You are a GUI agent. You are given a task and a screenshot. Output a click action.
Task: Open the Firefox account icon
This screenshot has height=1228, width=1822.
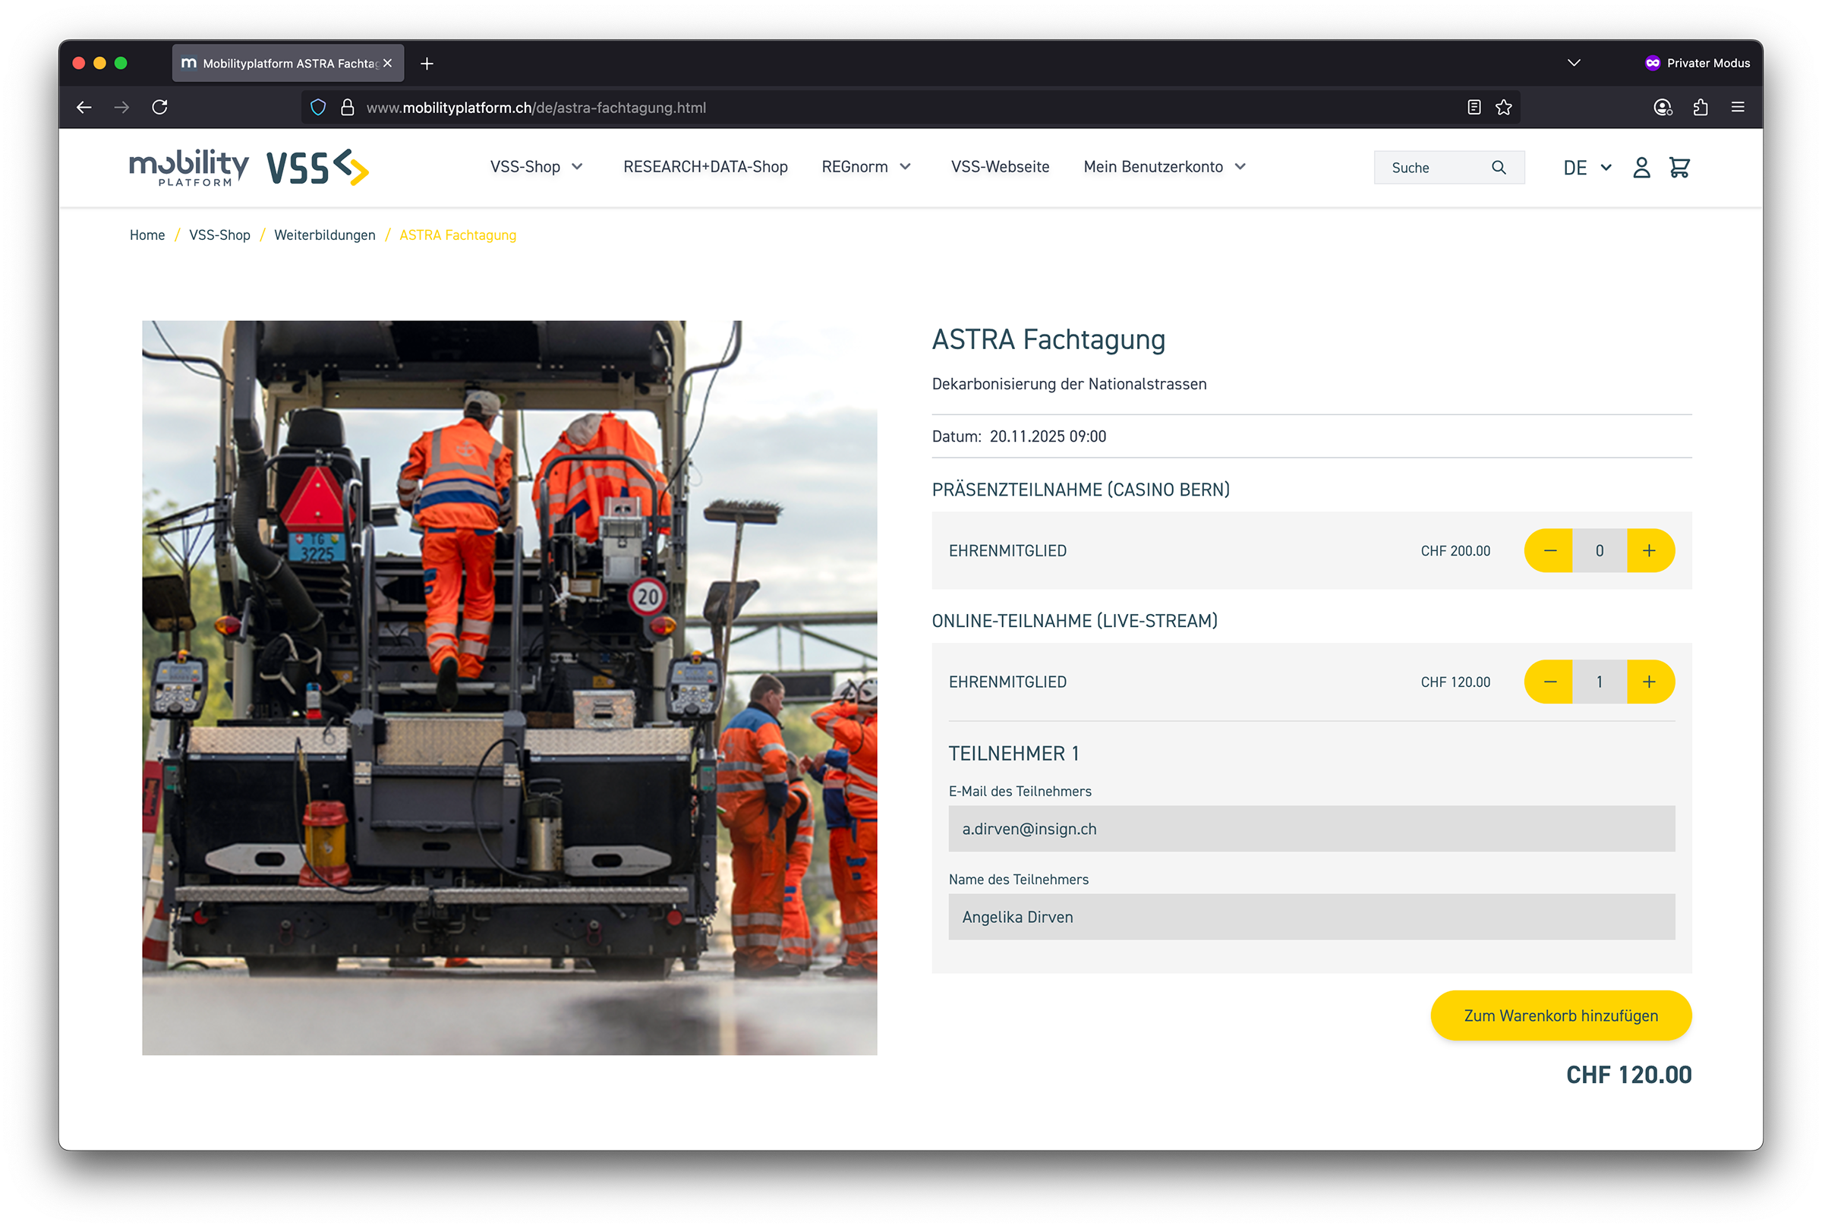[1663, 107]
